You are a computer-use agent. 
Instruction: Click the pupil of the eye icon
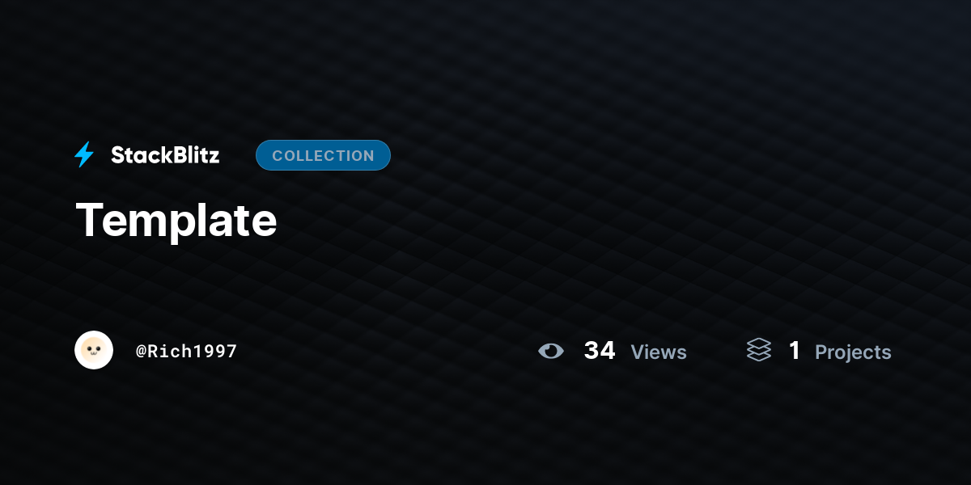pos(552,350)
